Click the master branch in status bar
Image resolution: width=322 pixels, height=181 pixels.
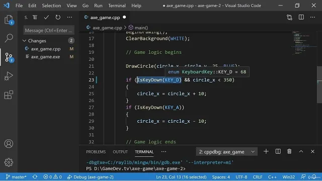pos(16,177)
